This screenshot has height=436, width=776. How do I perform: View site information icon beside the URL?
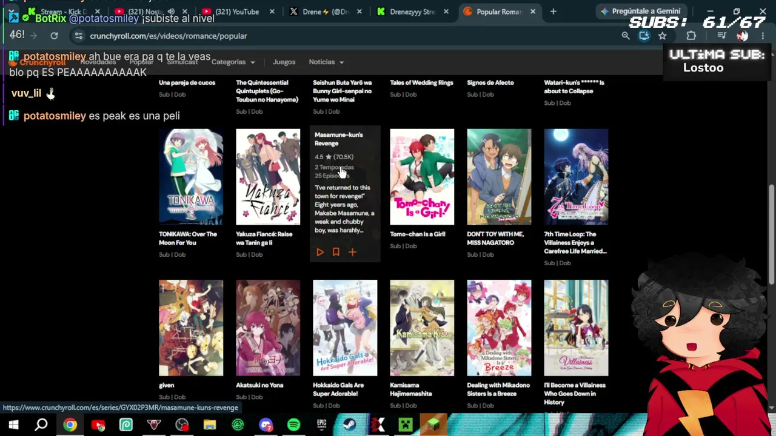point(79,36)
